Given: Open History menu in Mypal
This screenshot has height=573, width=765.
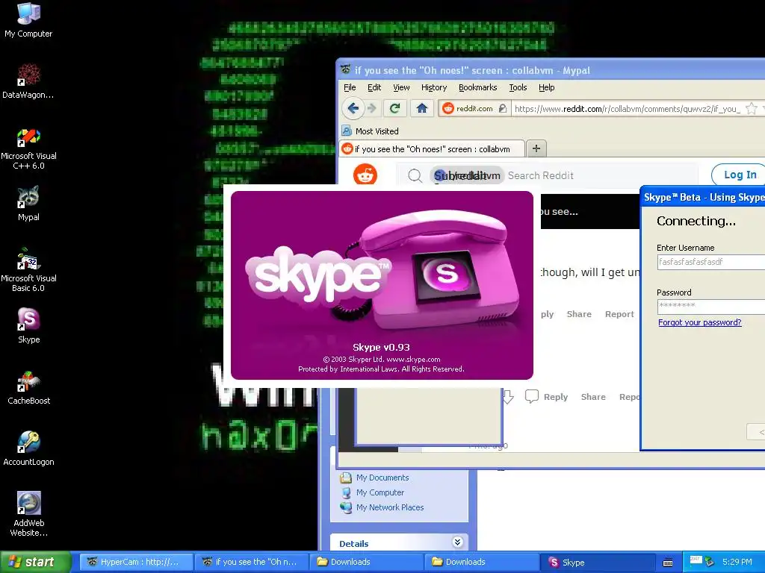Looking at the screenshot, I should 434,87.
